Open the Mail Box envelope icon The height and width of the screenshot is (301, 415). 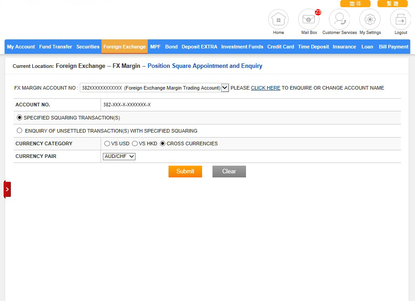coord(309,20)
